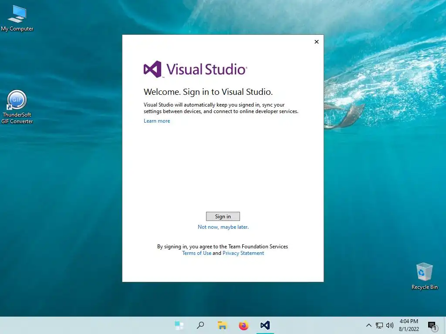Open the Learn more link
Screen dimensions: 446x334
pyautogui.click(x=157, y=121)
